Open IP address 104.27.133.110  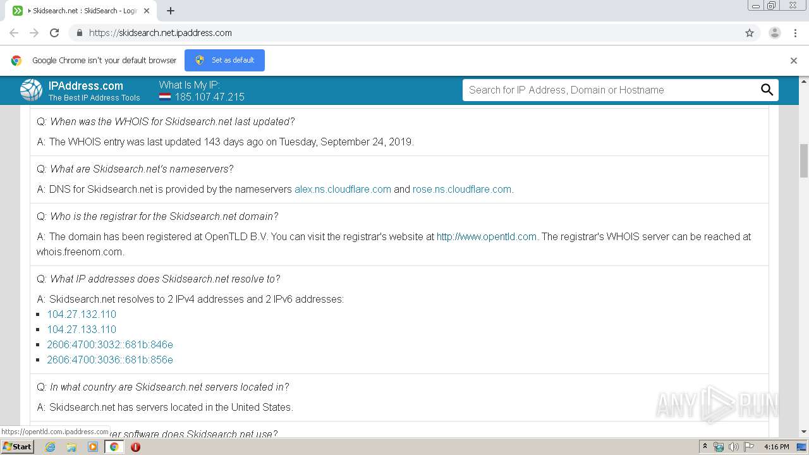click(82, 329)
